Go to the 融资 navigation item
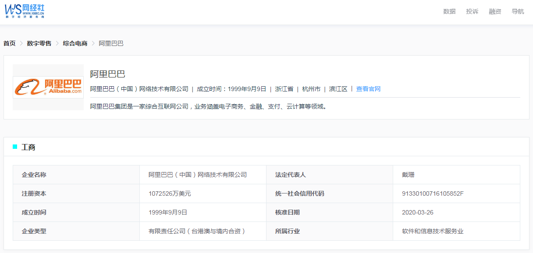Image resolution: width=533 pixels, height=253 pixels. 495,11
